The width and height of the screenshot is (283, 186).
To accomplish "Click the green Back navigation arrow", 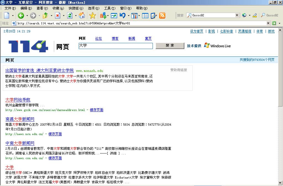I will 21,16.
